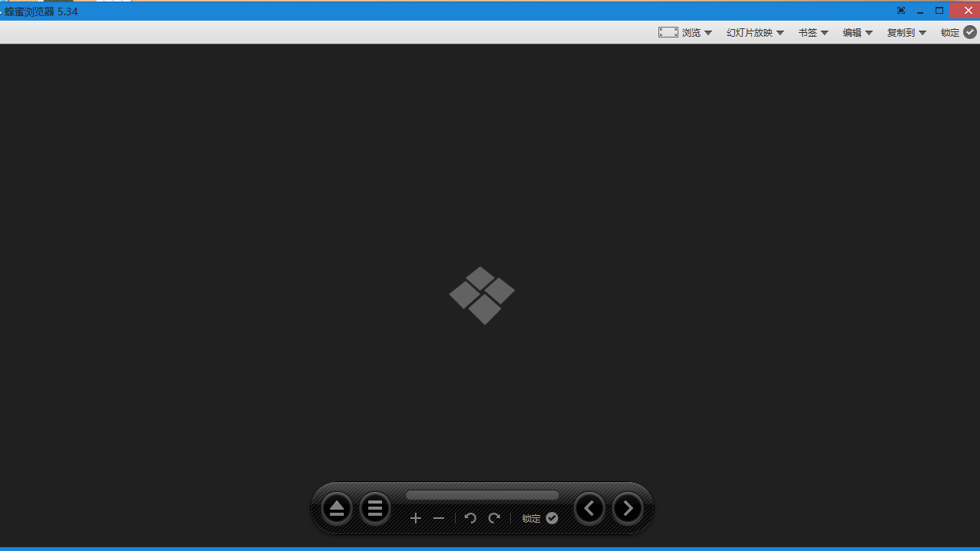Open the 书签 menu

point(808,33)
